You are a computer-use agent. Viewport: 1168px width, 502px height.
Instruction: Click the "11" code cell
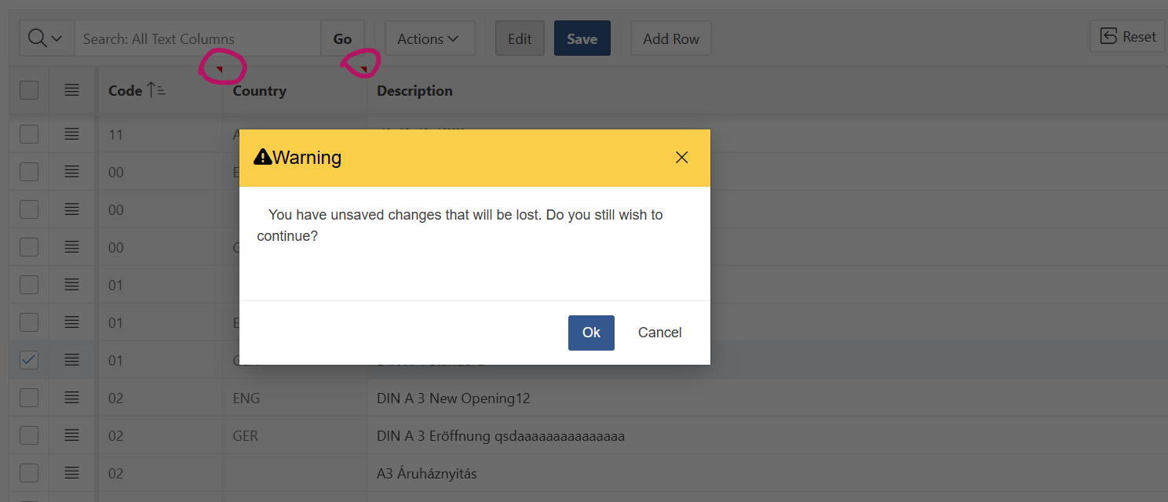[x=116, y=135]
